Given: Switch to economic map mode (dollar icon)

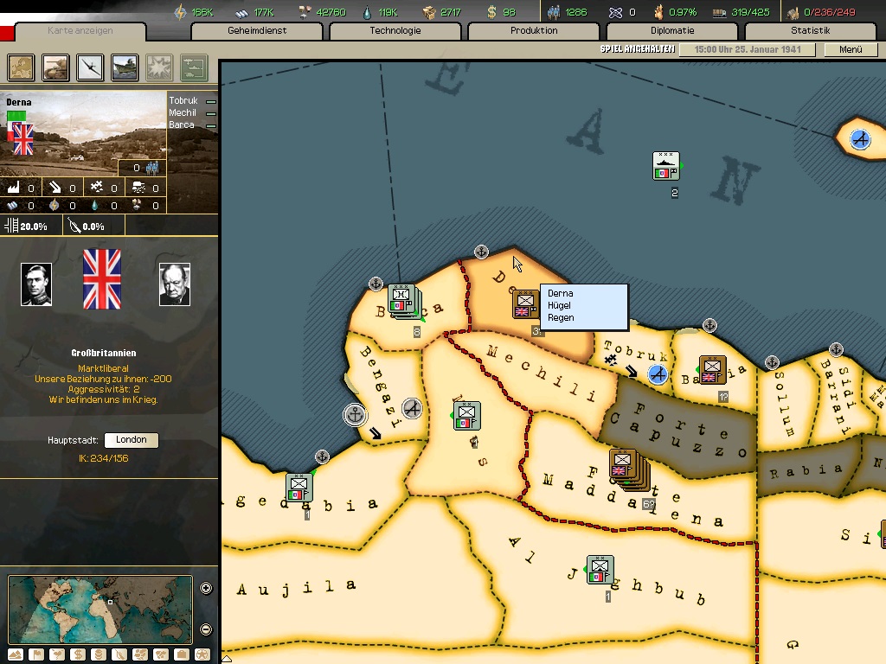Looking at the screenshot, I should [x=78, y=654].
